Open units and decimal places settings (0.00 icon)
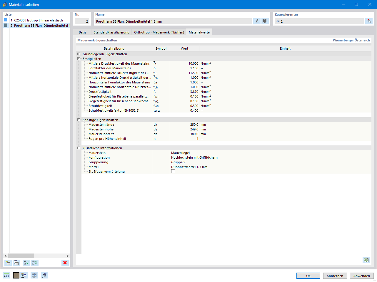 (x=6, y=275)
